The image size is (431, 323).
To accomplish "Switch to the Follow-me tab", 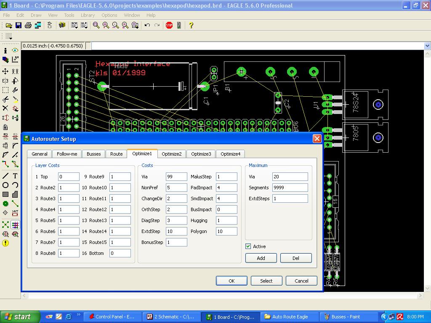I will (67, 154).
